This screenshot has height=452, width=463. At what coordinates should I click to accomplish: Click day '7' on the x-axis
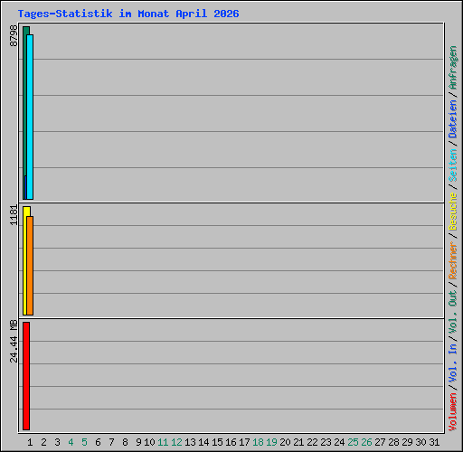111,442
